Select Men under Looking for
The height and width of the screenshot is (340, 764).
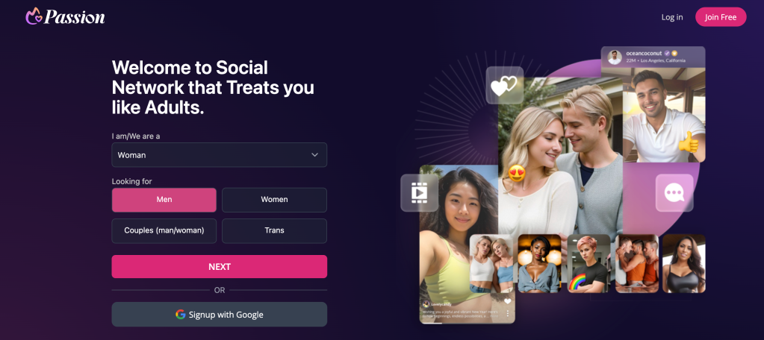click(164, 200)
